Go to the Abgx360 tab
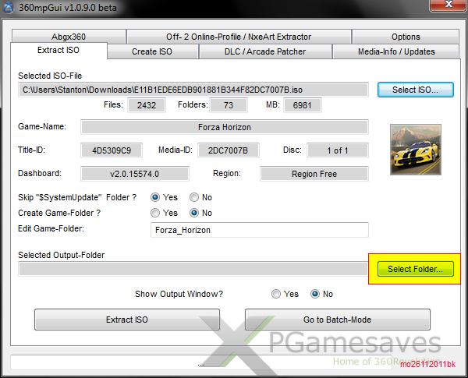Image resolution: width=468 pixels, height=378 pixels. click(68, 37)
